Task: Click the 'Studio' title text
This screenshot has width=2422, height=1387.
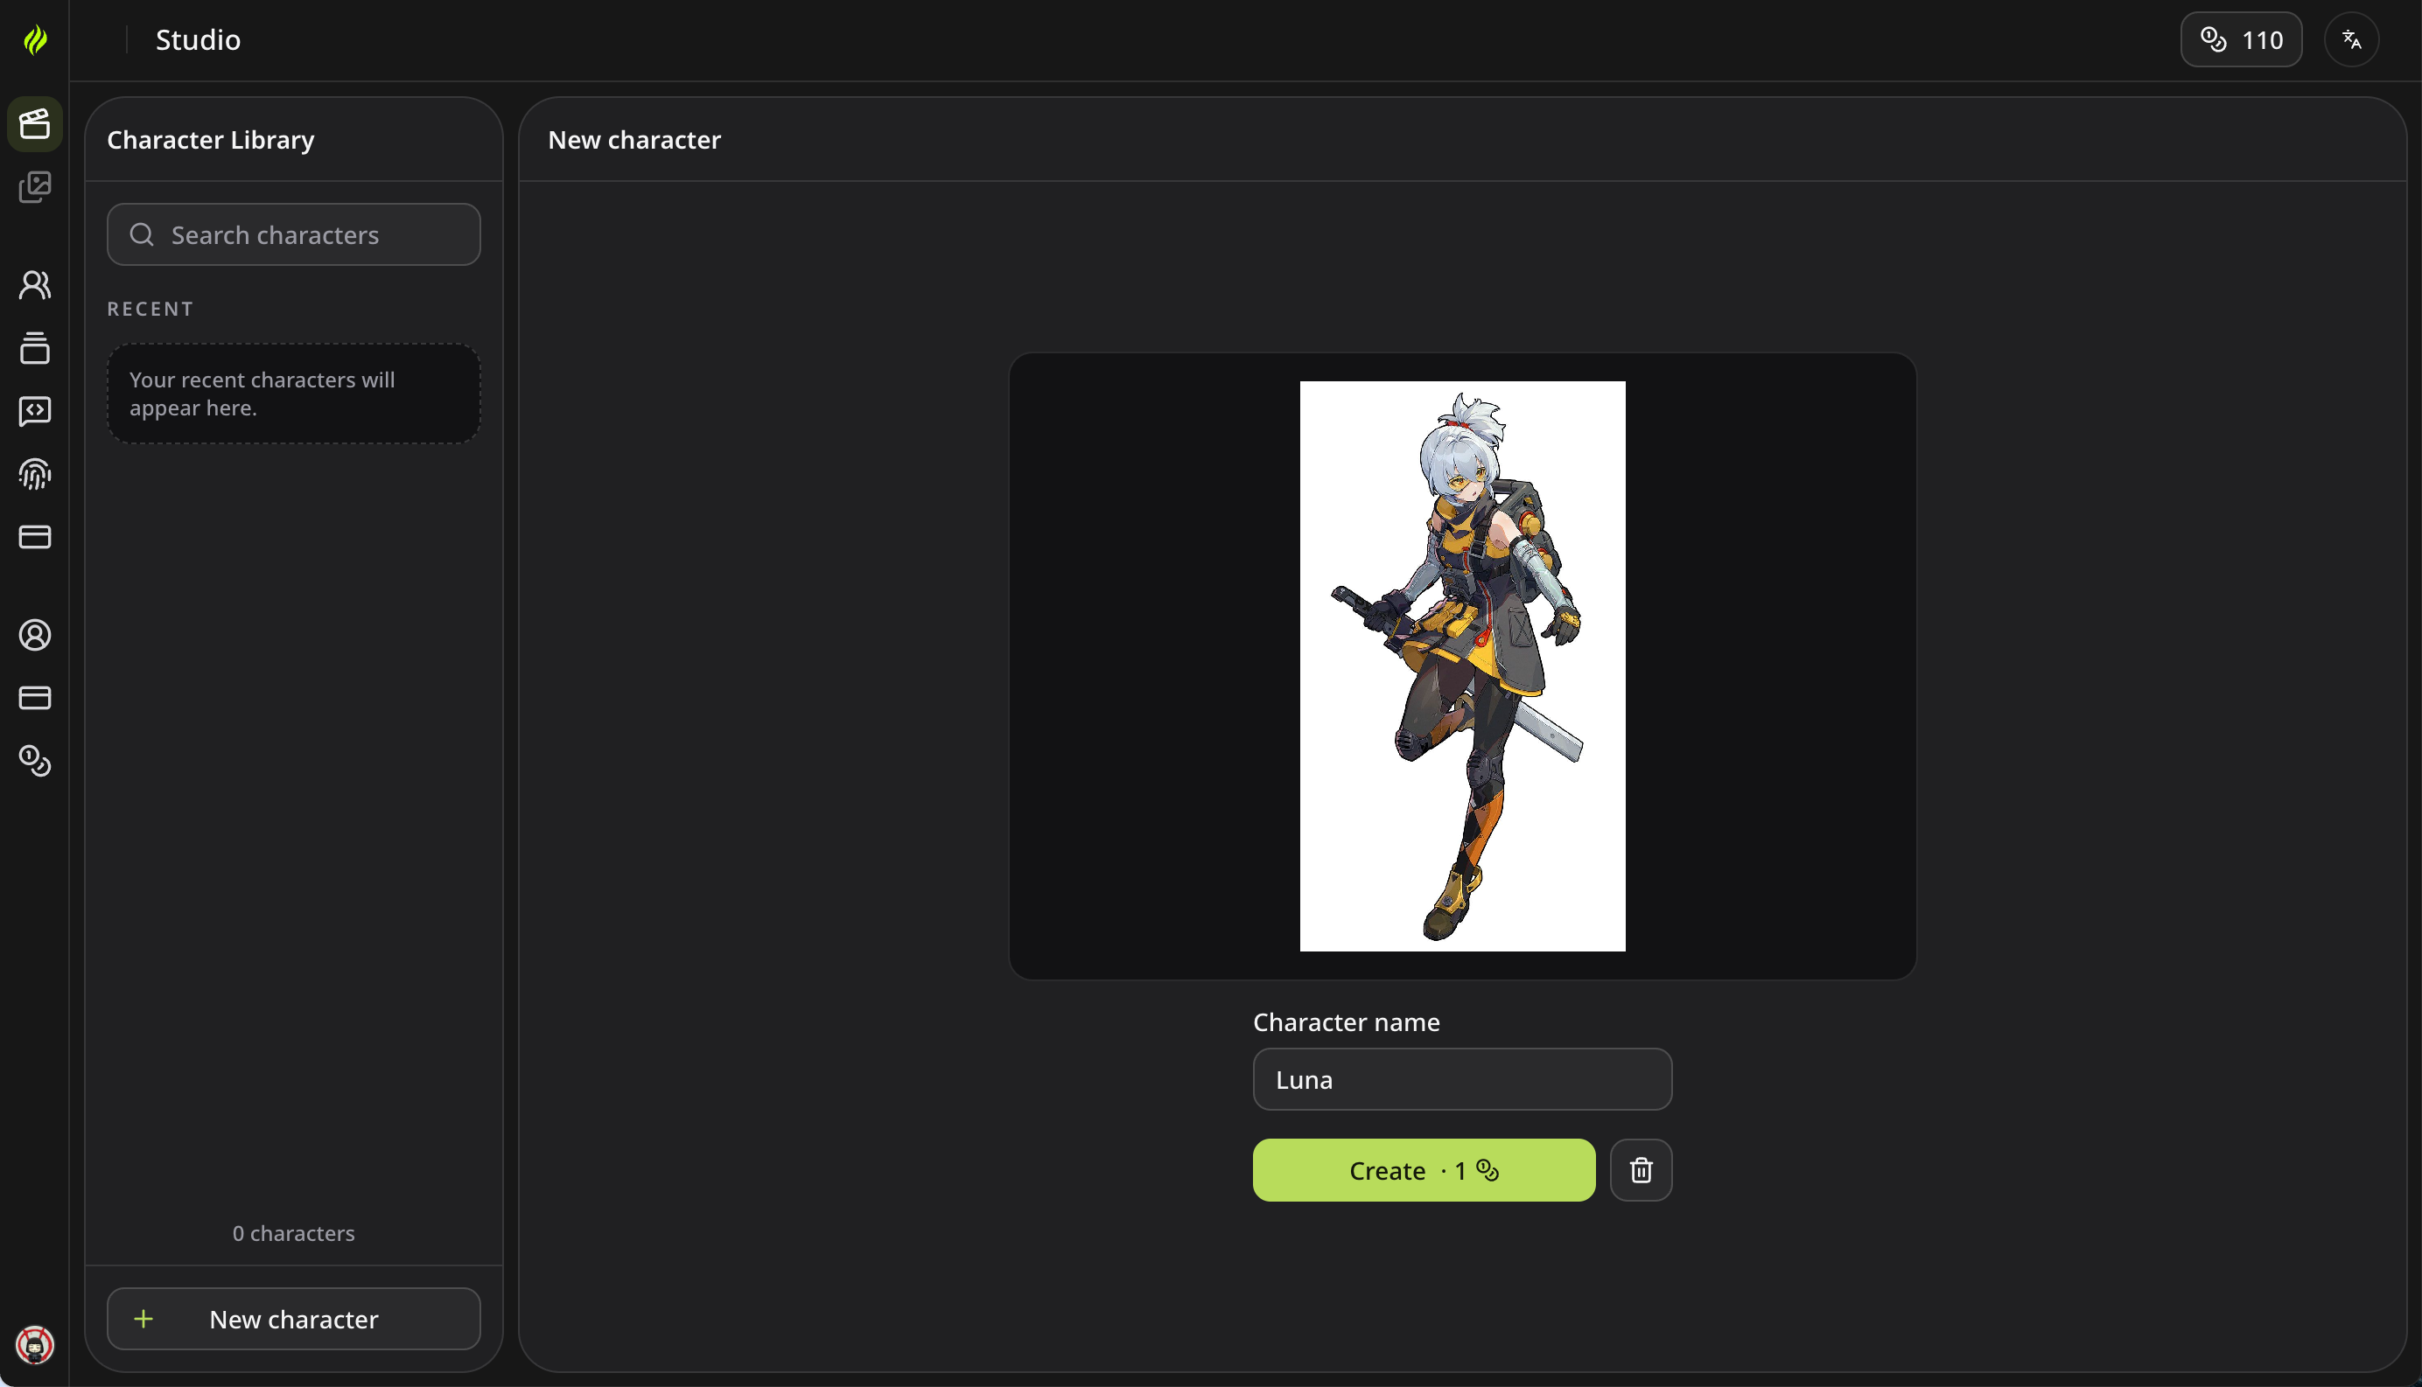Action: pos(199,39)
